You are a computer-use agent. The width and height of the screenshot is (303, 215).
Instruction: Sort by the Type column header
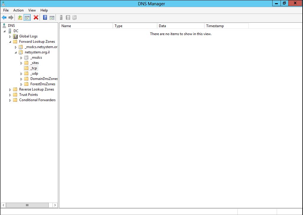(x=135, y=26)
